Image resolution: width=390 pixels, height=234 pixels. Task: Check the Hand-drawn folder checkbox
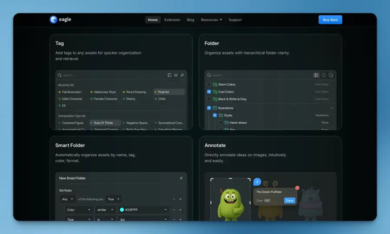point(221,123)
